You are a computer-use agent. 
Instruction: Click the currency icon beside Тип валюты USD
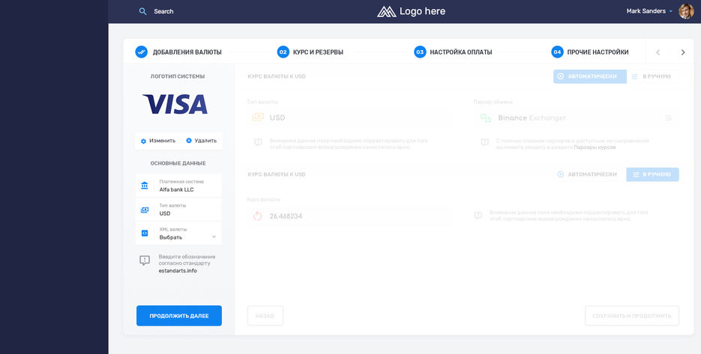145,210
